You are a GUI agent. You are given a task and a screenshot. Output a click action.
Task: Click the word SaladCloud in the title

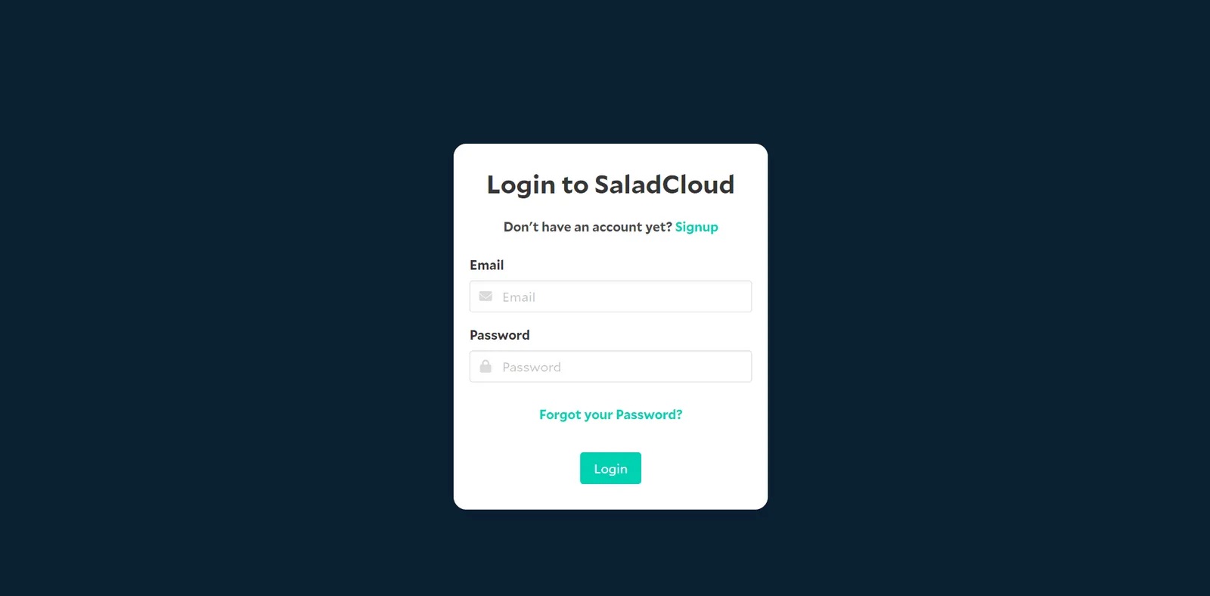(664, 185)
